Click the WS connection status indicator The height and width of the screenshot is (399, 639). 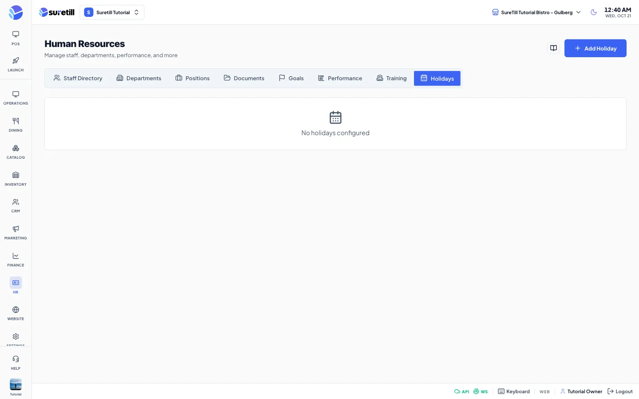(481, 391)
